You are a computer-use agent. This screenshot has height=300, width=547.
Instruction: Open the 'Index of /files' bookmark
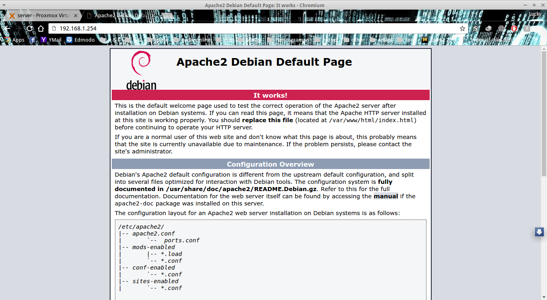(x=487, y=40)
